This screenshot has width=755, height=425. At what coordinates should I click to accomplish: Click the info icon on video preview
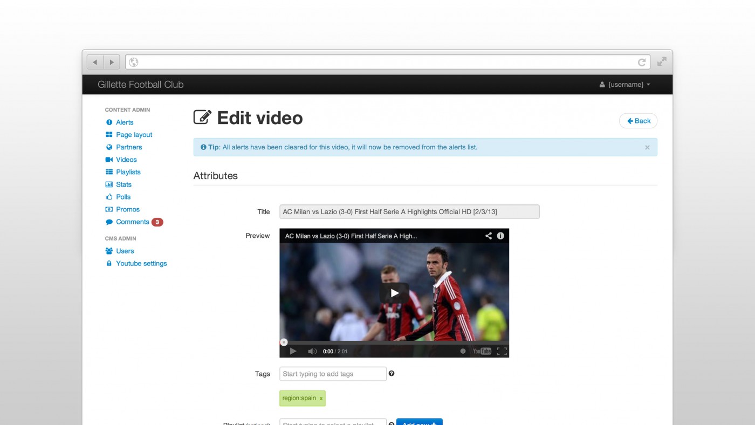tap(500, 236)
